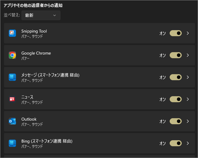This screenshot has width=198, height=158.
Task: Click the Outlook app name label
Action: pos(29,119)
